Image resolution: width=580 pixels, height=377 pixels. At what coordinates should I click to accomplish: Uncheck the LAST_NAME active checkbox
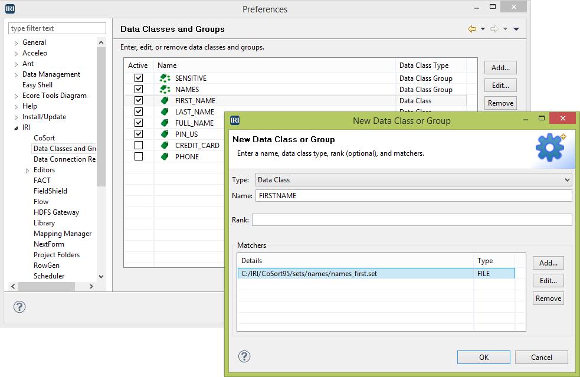point(139,112)
